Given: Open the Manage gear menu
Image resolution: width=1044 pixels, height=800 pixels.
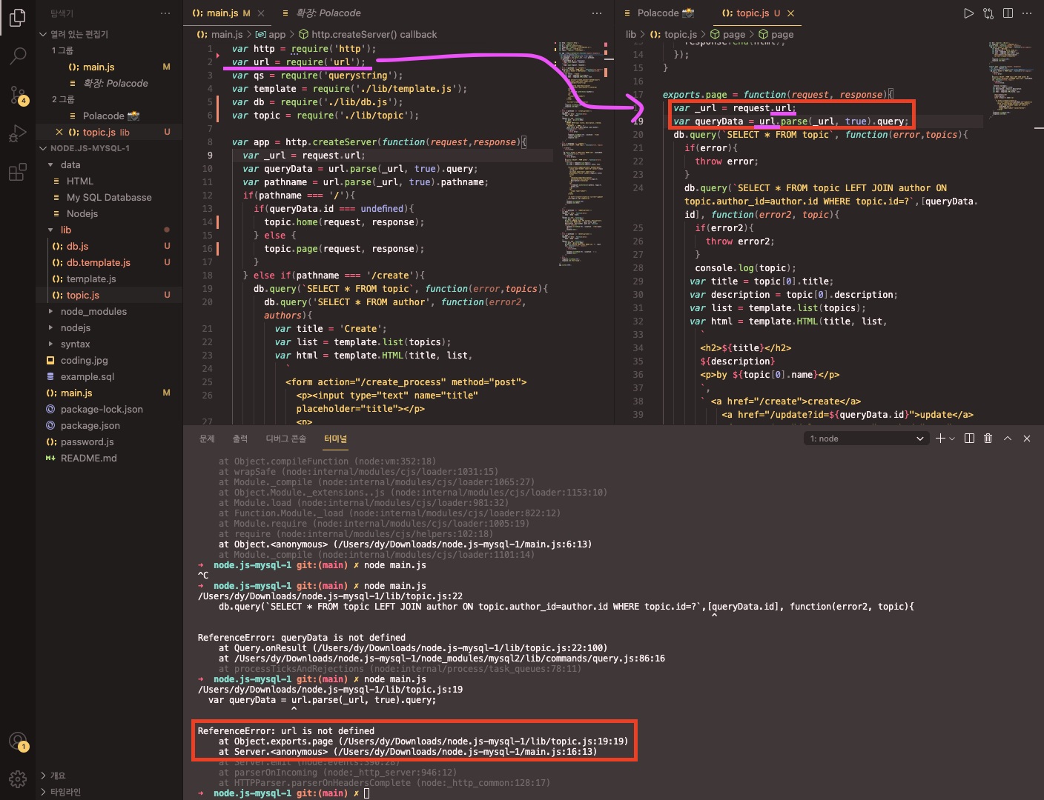Looking at the screenshot, I should click(18, 779).
